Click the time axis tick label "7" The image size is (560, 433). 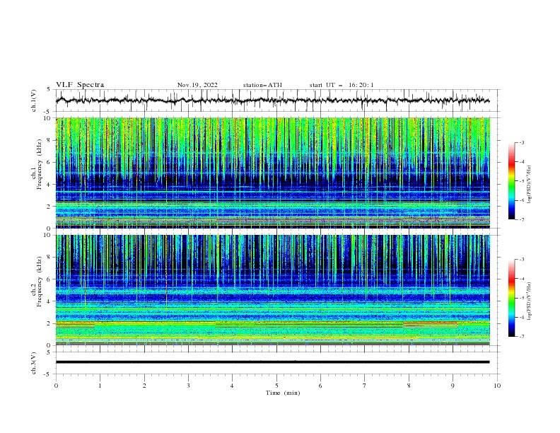pos(365,386)
